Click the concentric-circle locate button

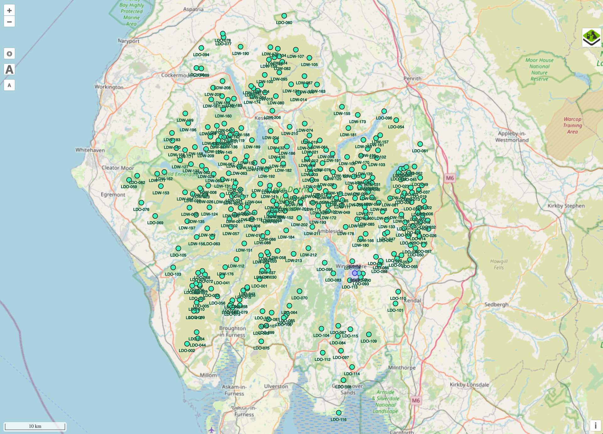(9, 54)
